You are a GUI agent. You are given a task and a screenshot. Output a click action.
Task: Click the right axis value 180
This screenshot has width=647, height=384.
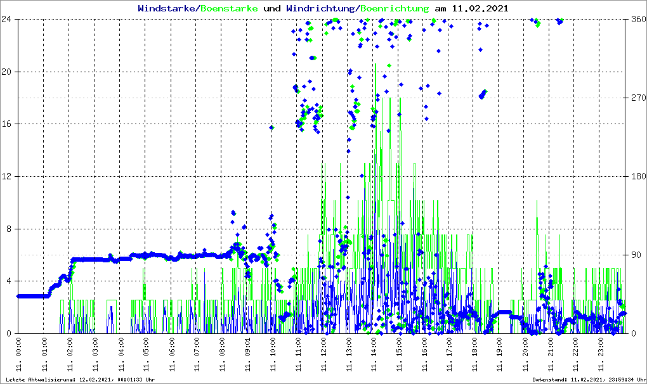click(x=638, y=176)
